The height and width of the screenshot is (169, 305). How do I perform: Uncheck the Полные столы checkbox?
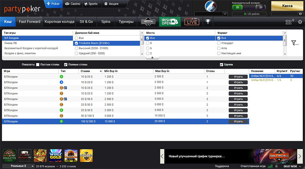coord(66,64)
